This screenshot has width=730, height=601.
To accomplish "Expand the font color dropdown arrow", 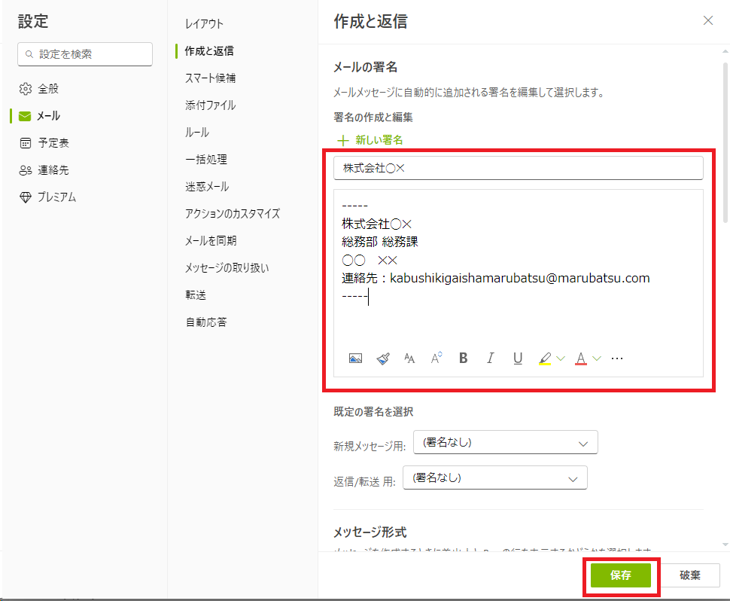I will click(x=597, y=359).
